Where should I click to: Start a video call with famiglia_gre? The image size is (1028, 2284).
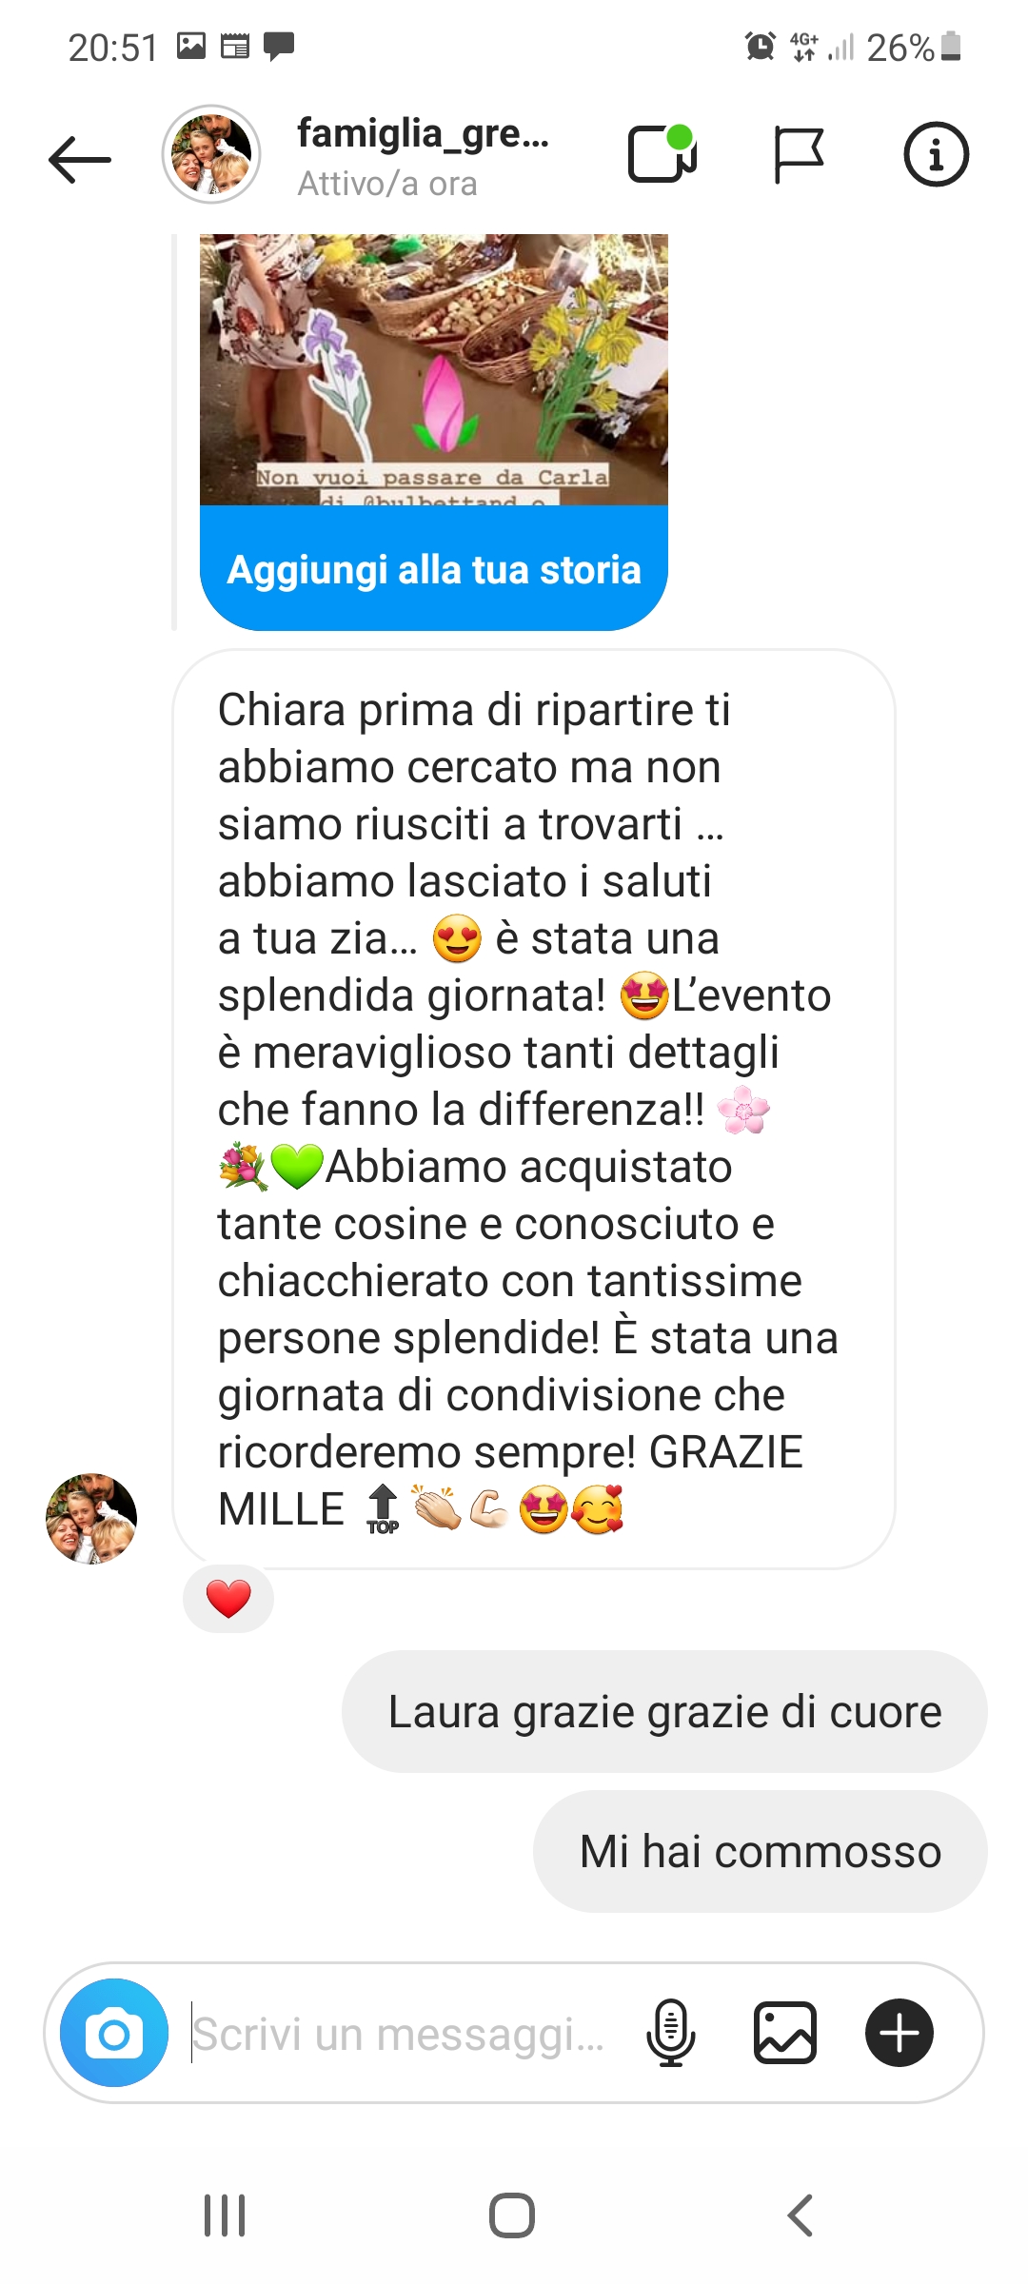coord(663,153)
